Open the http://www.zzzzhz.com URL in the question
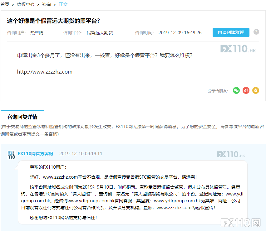The width and height of the screenshot is (266, 231). coord(45,72)
